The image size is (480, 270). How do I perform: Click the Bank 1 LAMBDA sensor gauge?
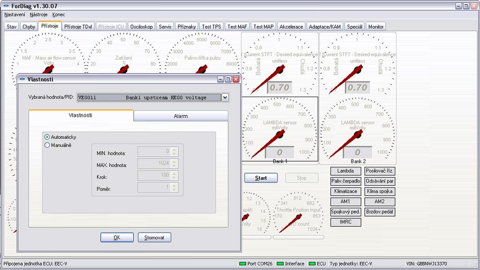coord(280,129)
